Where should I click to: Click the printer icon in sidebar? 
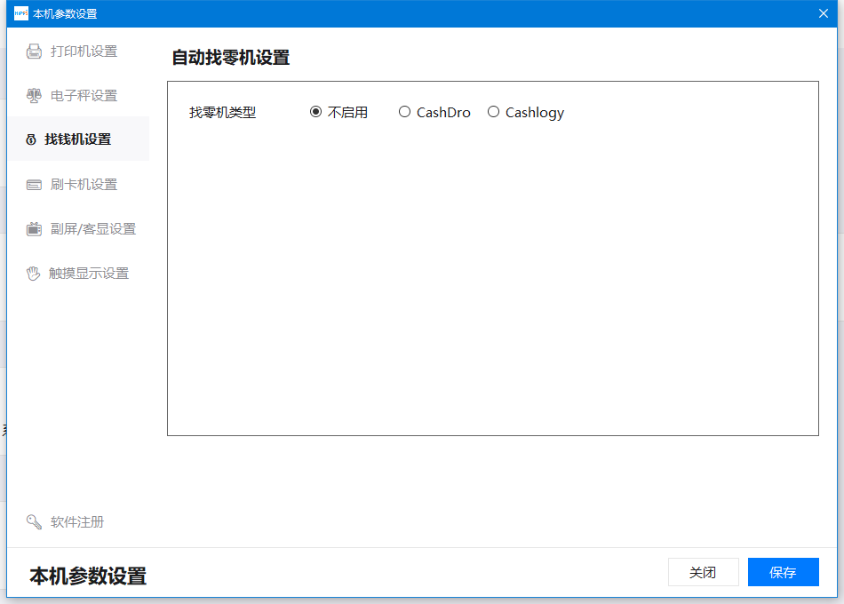click(34, 52)
